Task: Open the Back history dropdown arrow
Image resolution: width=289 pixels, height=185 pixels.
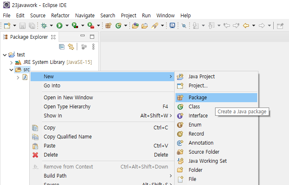Action: 254,26
